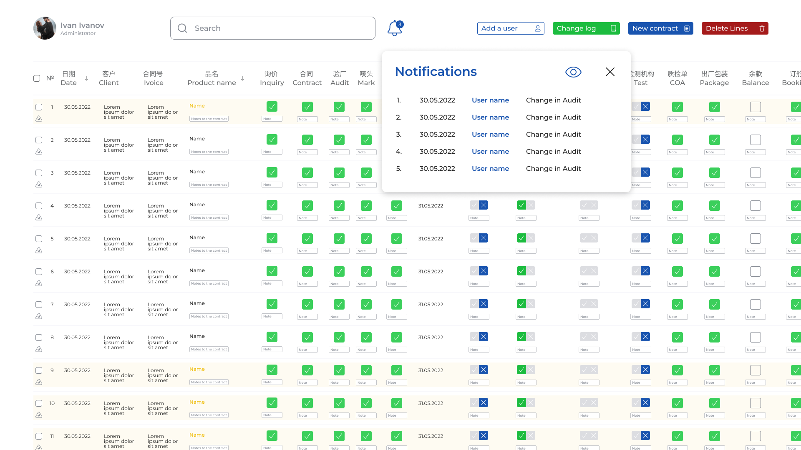Image resolution: width=801 pixels, height=450 pixels.
Task: Click Inquiry column header
Action: [272, 78]
